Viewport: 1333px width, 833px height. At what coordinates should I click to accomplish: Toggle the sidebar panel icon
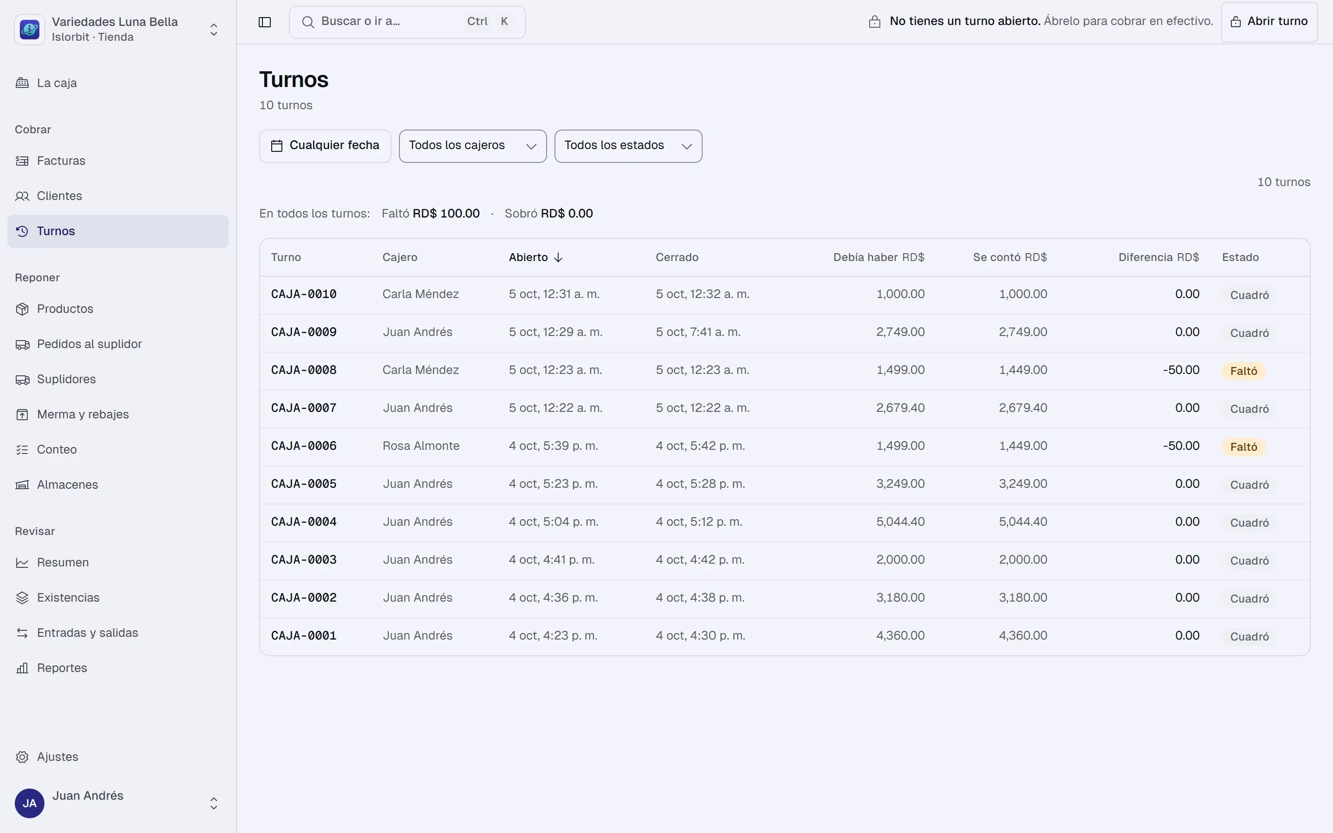point(264,22)
